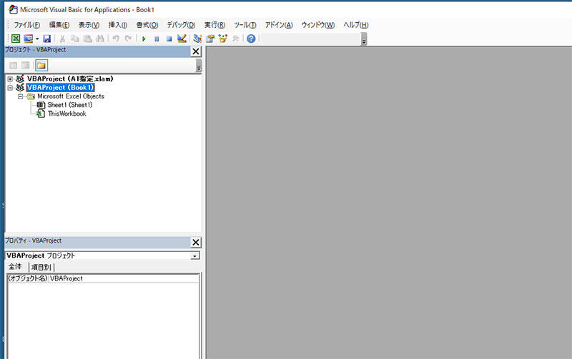
Task: Click the View Microsoft Excel toolbar icon
Action: click(x=16, y=39)
